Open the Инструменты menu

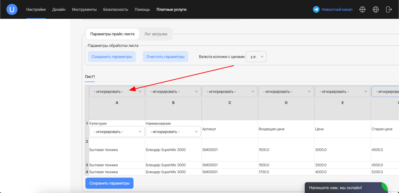tap(84, 9)
